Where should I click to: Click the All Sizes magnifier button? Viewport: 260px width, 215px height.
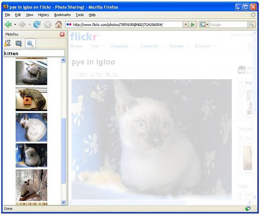pos(112,74)
